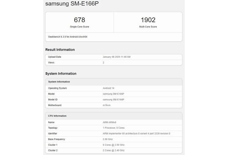Click the Cluster 2 cores value
The height and width of the screenshot is (155, 228).
click(x=114, y=150)
